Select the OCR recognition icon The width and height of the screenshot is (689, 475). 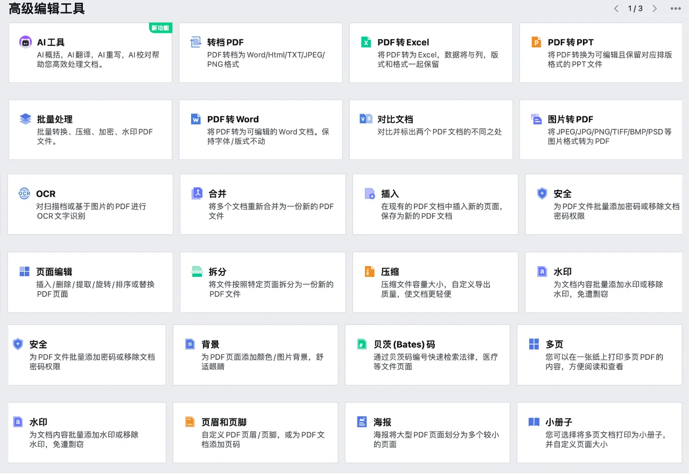coord(24,193)
